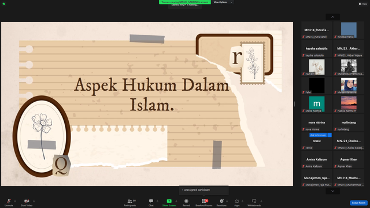Click the Leave Room button
Viewport: 370px width, 208px height.
(358, 203)
